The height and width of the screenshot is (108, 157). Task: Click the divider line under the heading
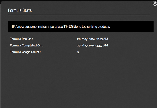pos(78,15)
